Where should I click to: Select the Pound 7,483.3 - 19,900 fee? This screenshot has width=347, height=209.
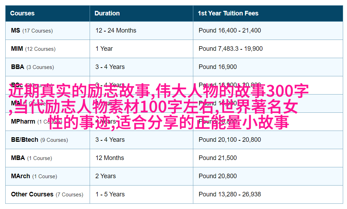coord(230,49)
